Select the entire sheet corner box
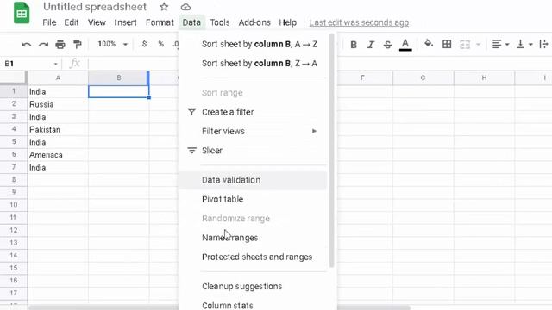Viewport: 552px width, 310px height. coord(14,77)
